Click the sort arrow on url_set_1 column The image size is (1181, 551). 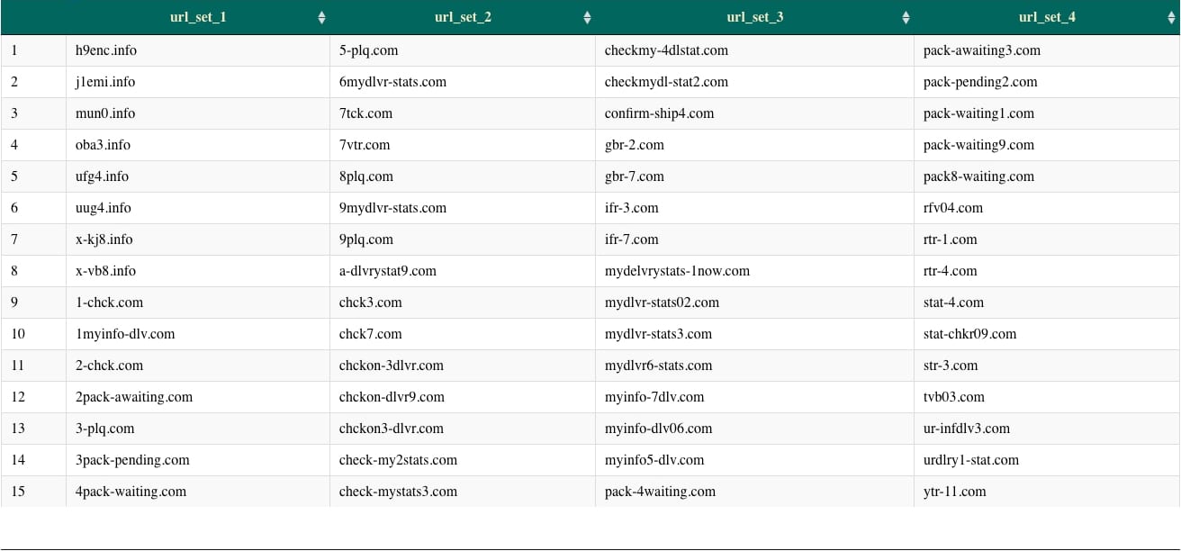[x=321, y=16]
